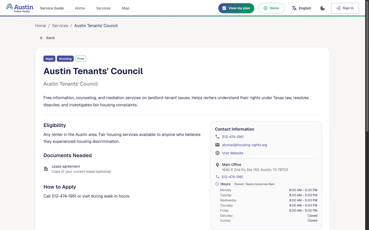Viewport: 369px width, 230px height.
Task: Open the Visit Website link
Action: click(x=233, y=153)
